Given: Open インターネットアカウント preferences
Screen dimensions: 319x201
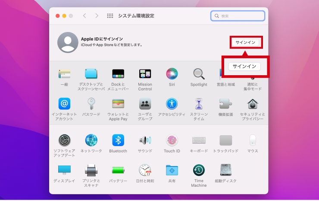Looking at the screenshot, I should 64,104.
